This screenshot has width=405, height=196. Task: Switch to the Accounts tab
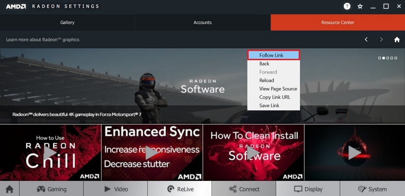(203, 22)
